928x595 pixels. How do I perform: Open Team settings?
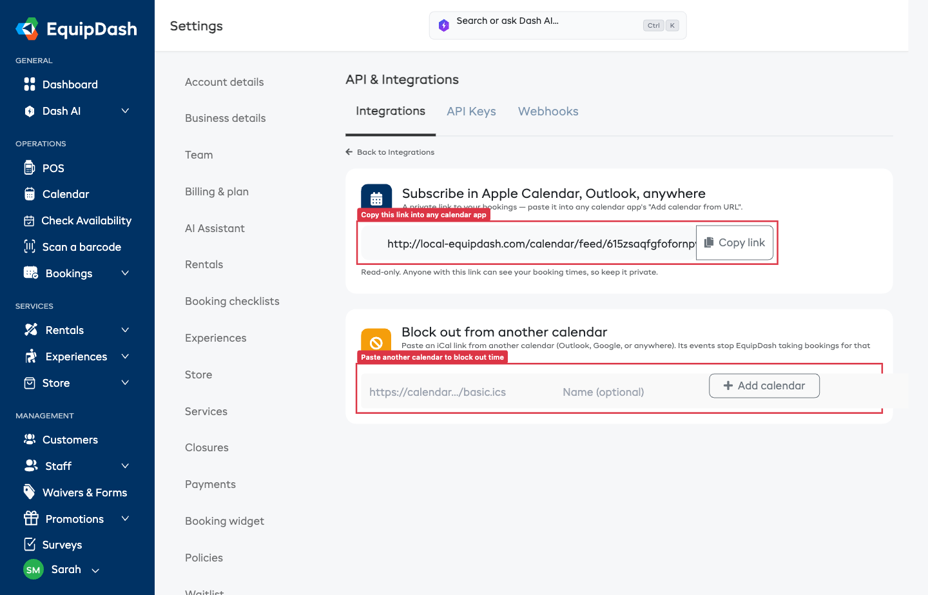coord(198,155)
